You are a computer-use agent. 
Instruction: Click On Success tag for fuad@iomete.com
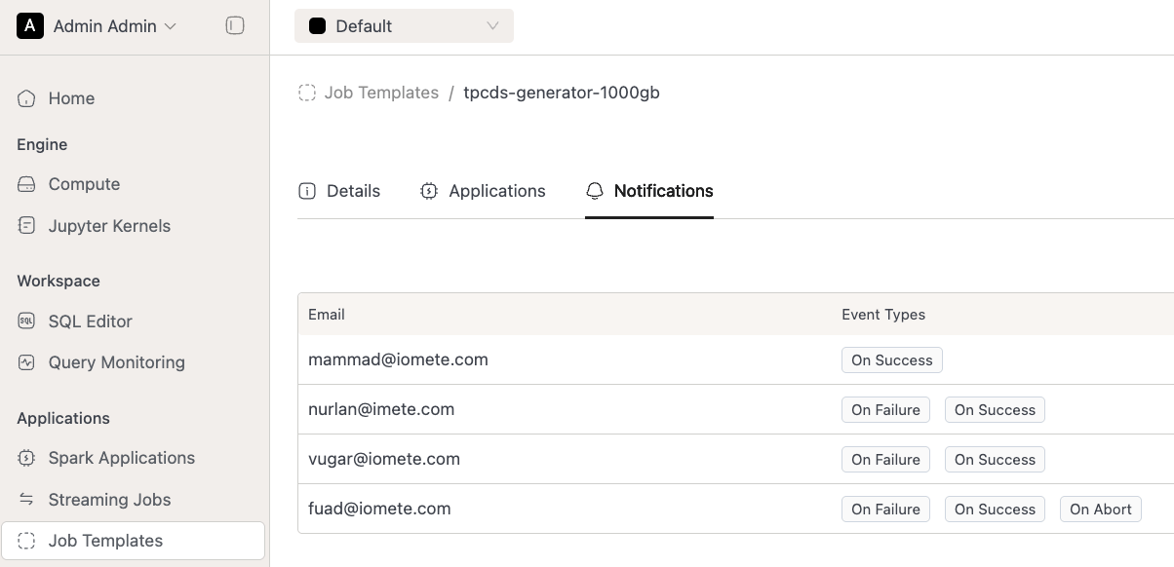[x=995, y=510]
